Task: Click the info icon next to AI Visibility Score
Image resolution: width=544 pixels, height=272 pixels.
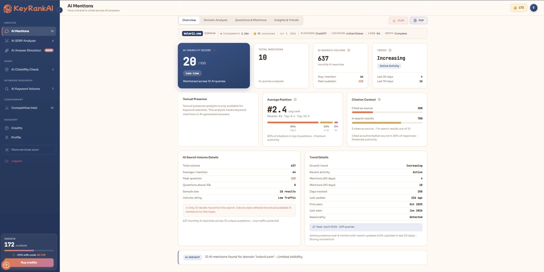Action: (214, 50)
